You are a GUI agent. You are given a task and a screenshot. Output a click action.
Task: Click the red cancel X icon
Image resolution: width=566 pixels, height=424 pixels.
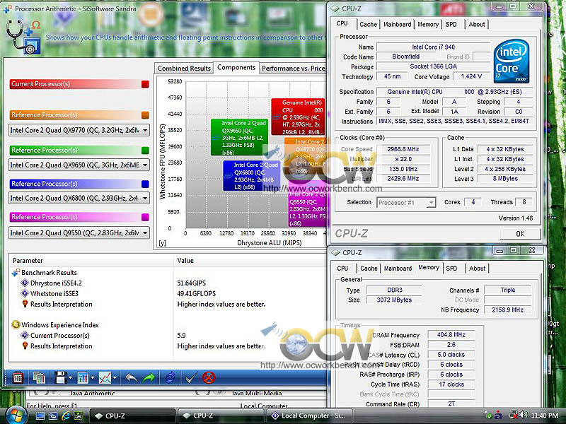209,378
